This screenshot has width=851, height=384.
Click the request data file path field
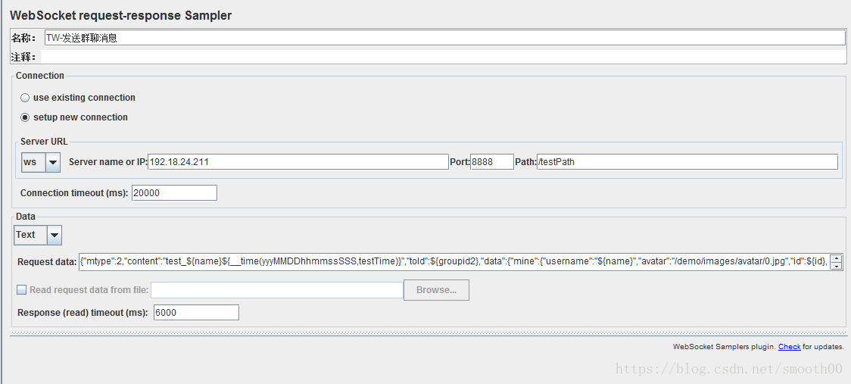pos(277,290)
